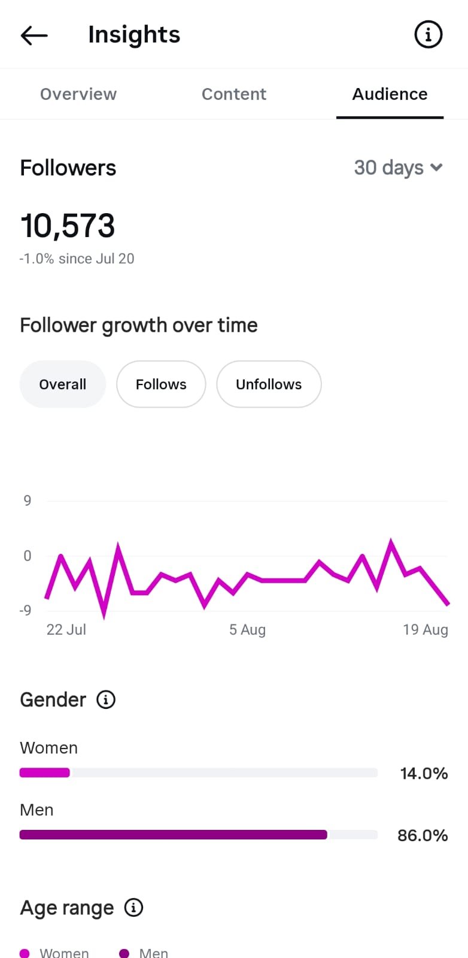Click the purple Men legend dot

[x=124, y=953]
